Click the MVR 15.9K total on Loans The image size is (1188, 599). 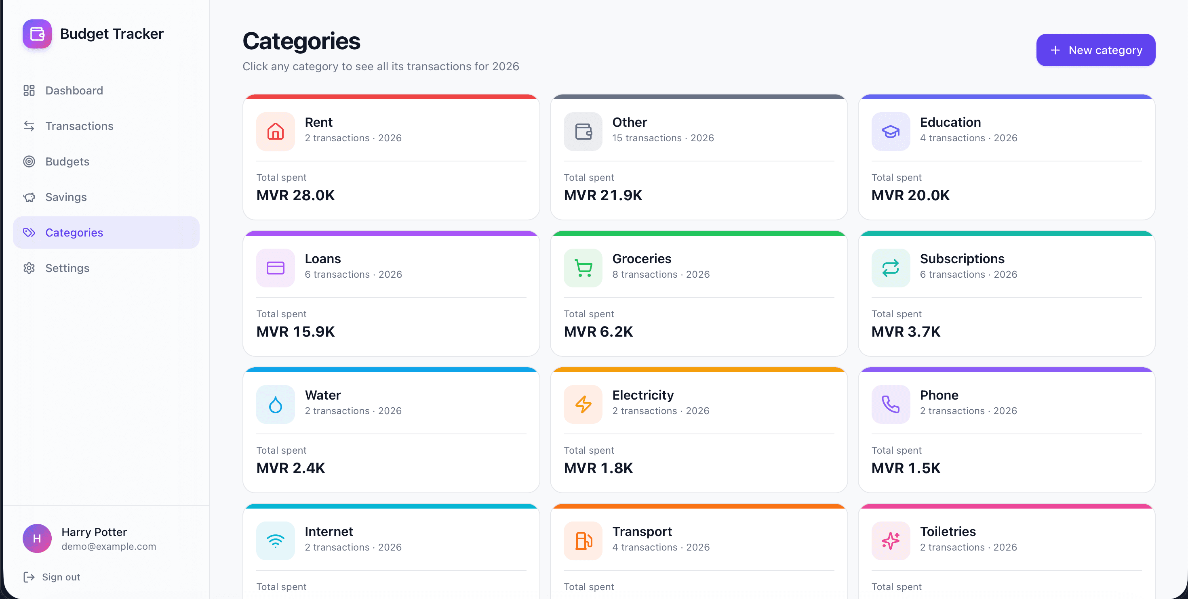point(296,331)
